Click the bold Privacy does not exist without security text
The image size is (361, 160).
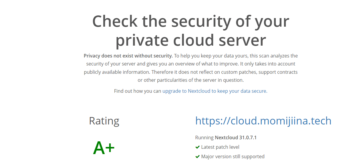pos(128,56)
